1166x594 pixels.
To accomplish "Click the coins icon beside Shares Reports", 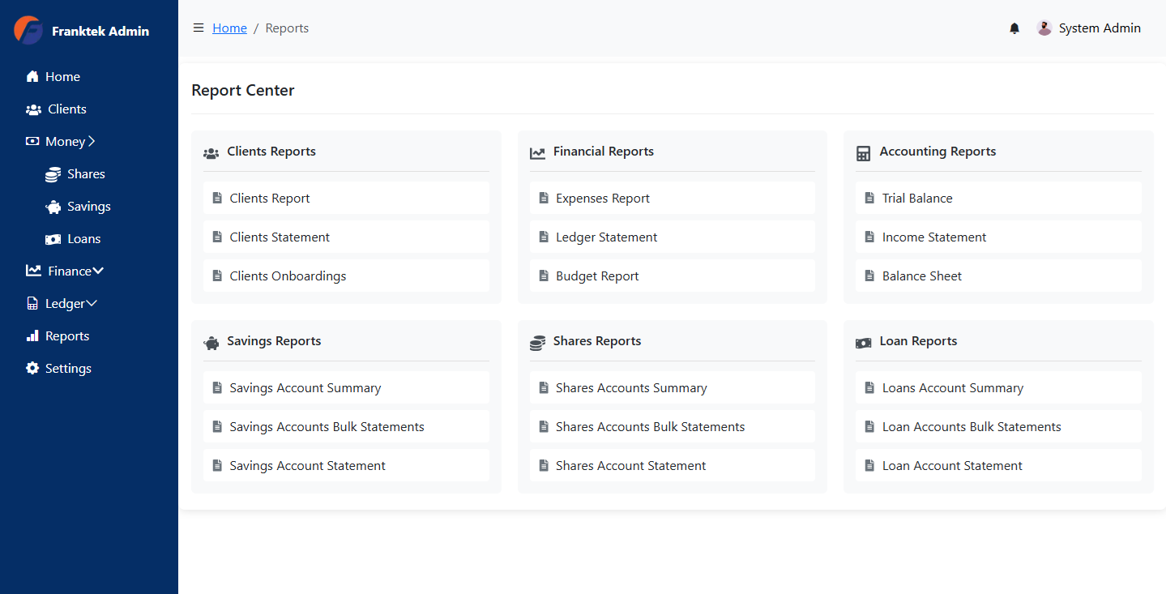I will [537, 341].
